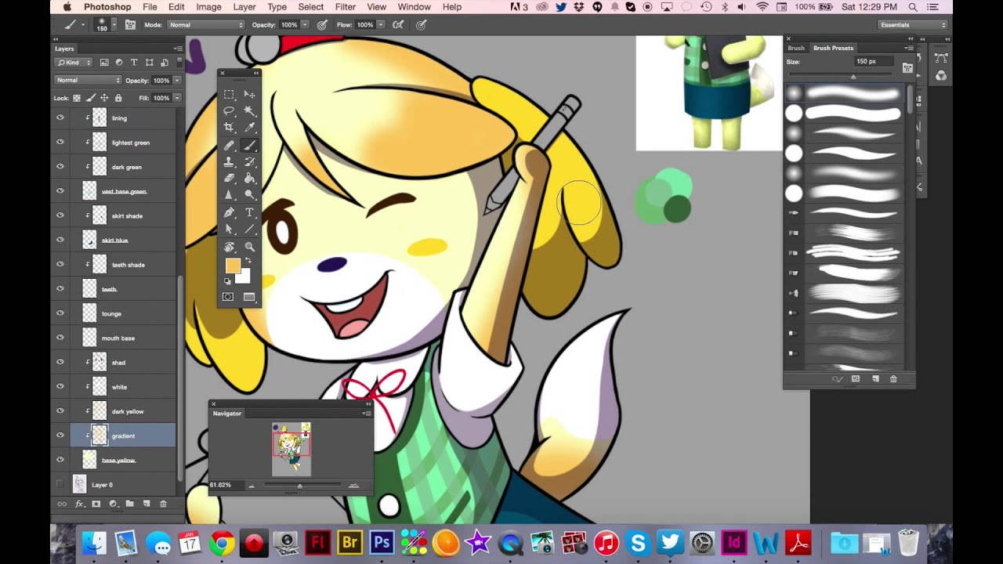Open the brush Opacity slider dropdown
Screen dimensions: 1003x564
coord(306,24)
